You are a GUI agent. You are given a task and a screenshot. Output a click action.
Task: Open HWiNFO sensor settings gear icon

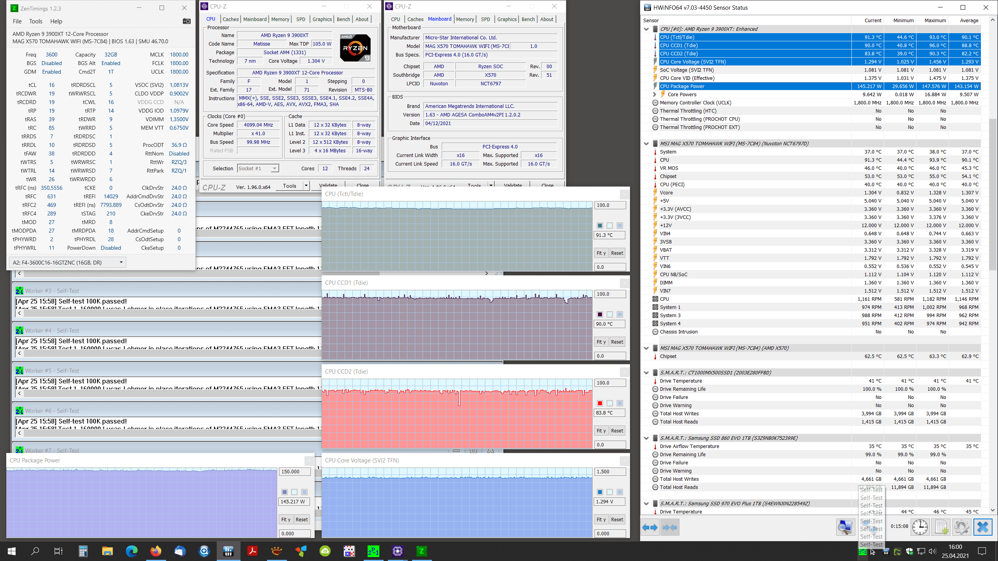(x=962, y=527)
